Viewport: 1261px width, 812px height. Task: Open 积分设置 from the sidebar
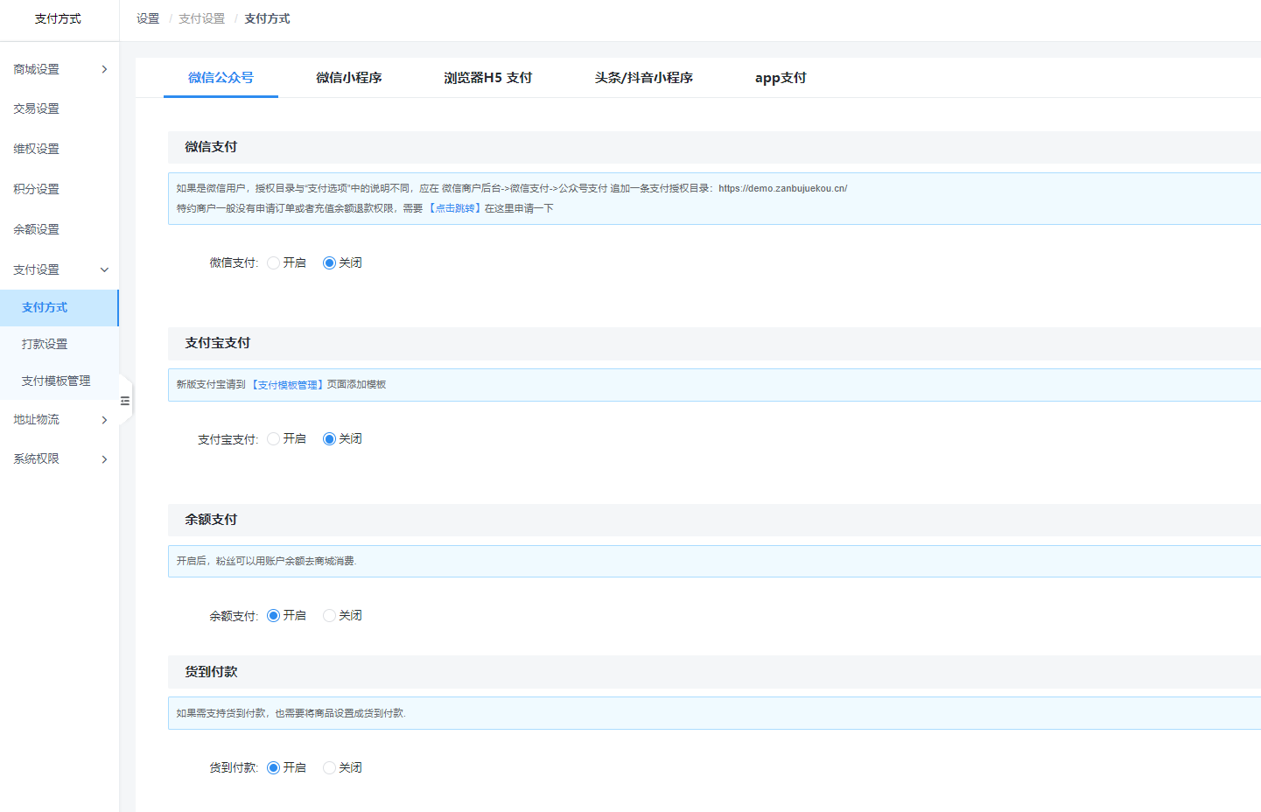(x=37, y=189)
